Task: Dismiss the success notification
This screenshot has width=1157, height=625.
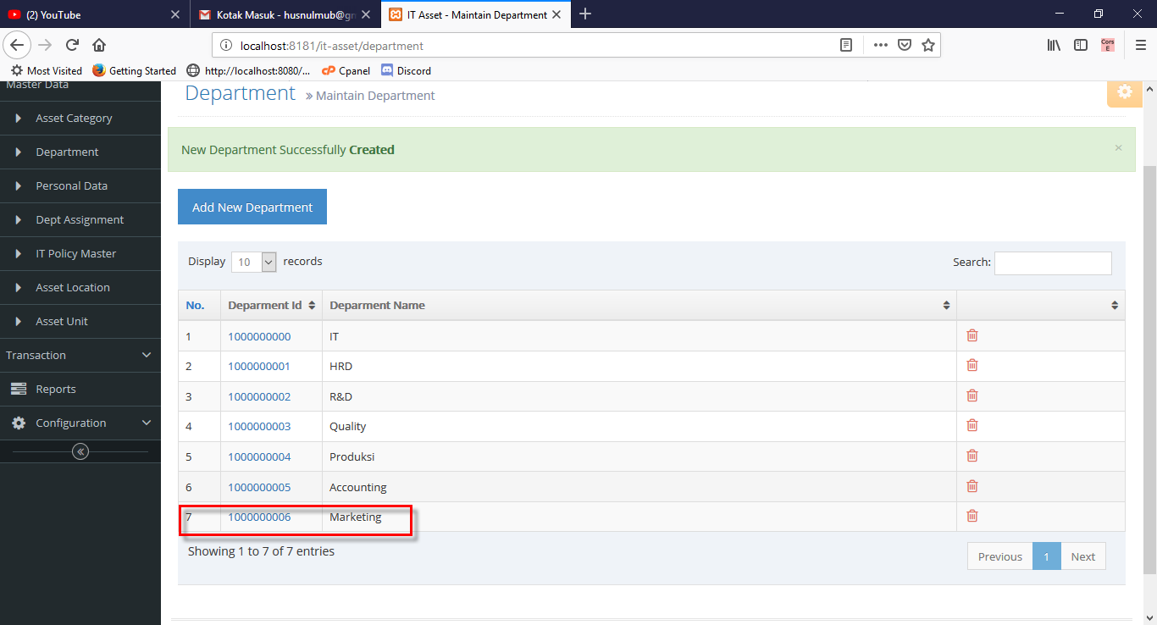Action: [x=1118, y=147]
